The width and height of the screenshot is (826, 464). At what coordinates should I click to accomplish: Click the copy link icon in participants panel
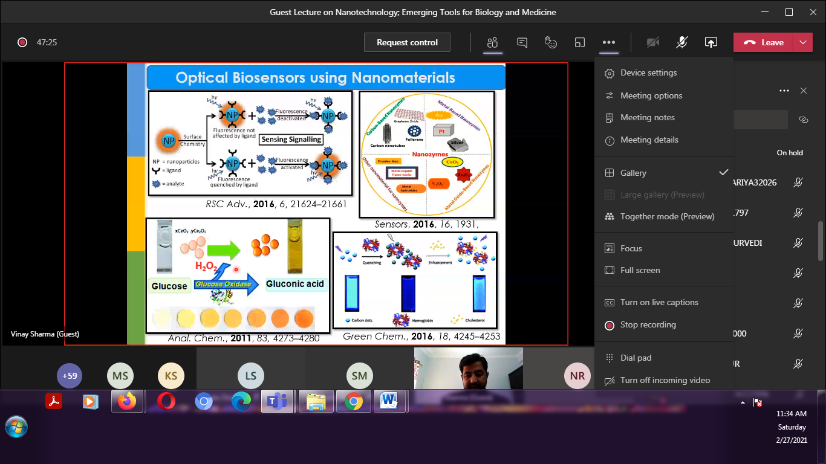pyautogui.click(x=803, y=120)
